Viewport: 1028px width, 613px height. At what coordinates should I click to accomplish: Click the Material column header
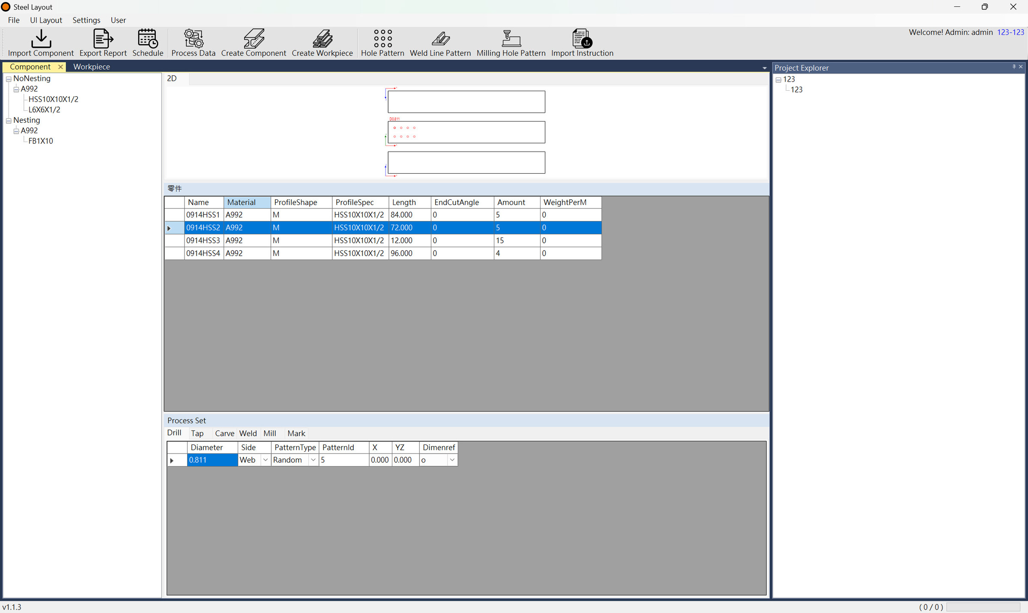(x=247, y=202)
